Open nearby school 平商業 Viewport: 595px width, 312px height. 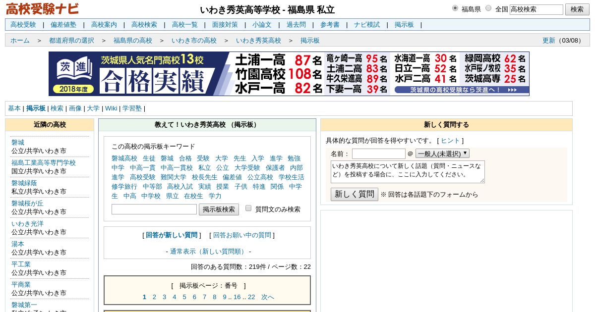21,285
